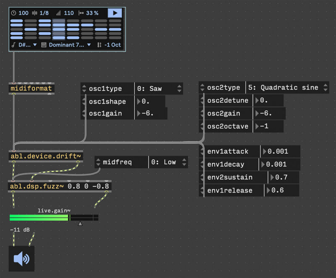The width and height of the screenshot is (336, 278).
Task: Click the live.gain~ level slider
Action: (54, 218)
